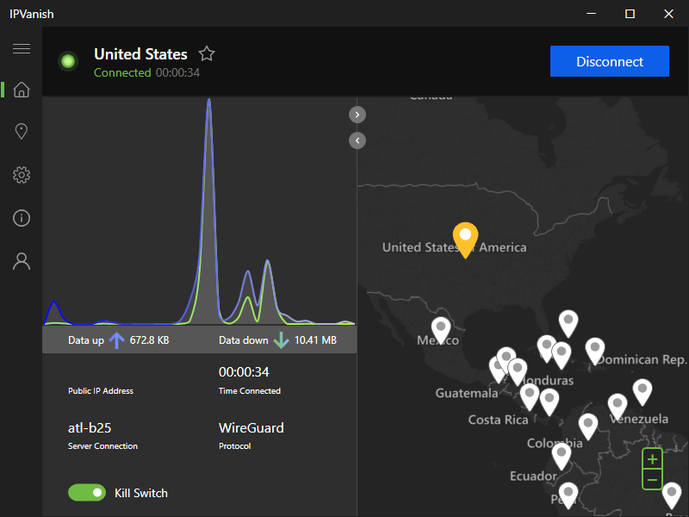Click the Public IP Address label
689x517 pixels.
click(101, 391)
